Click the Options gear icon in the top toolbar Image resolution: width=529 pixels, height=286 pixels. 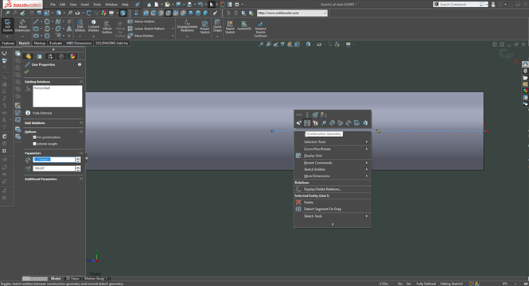(237, 5)
